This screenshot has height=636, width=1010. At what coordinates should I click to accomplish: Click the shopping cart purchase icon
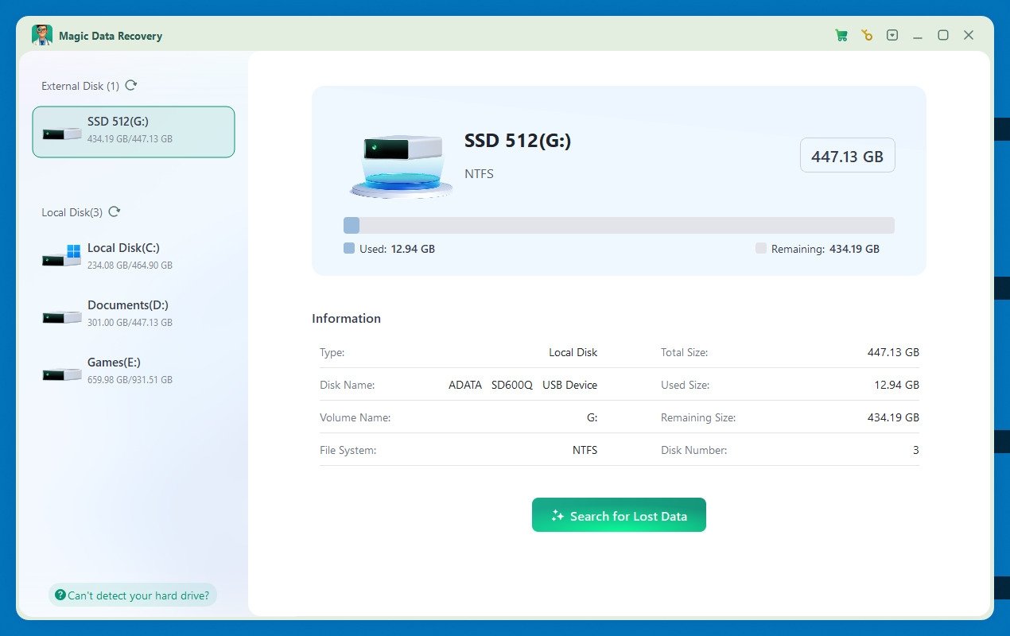pos(841,36)
